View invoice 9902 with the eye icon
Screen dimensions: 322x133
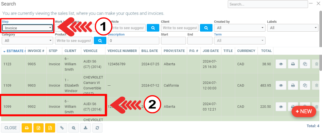(x=281, y=107)
